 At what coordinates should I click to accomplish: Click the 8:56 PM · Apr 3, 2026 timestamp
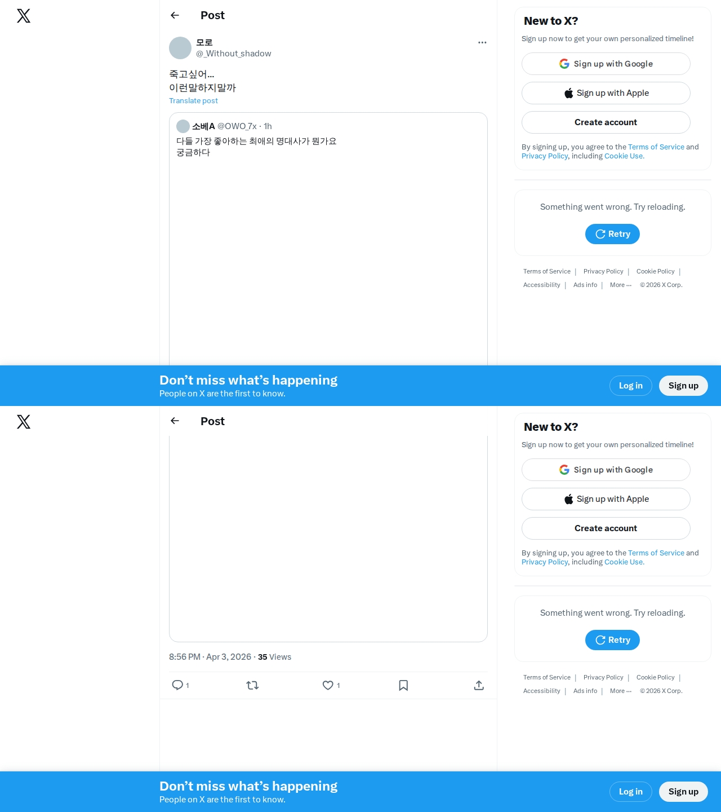click(x=210, y=657)
